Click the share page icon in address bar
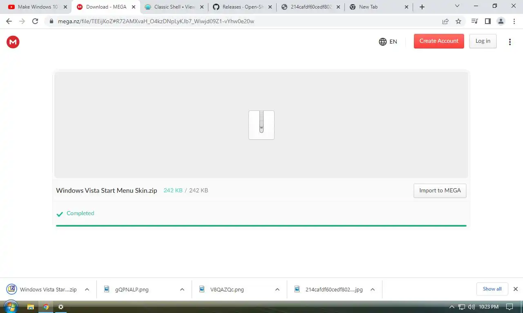The height and width of the screenshot is (313, 523). click(x=445, y=21)
